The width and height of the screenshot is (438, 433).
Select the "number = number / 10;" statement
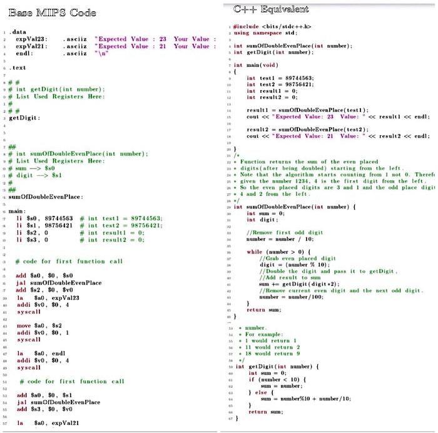(x=280, y=239)
